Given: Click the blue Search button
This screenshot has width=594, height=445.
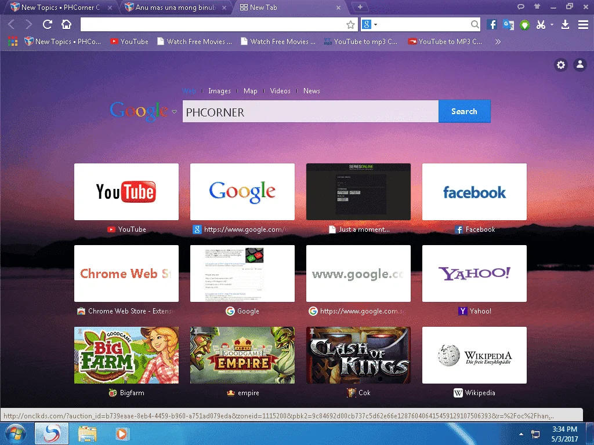Looking at the screenshot, I should (465, 111).
